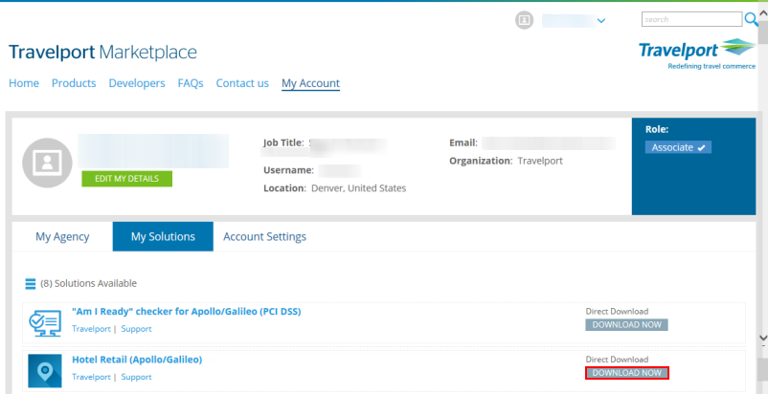This screenshot has height=394, width=768.
Task: Click into the search input field
Action: tap(690, 19)
